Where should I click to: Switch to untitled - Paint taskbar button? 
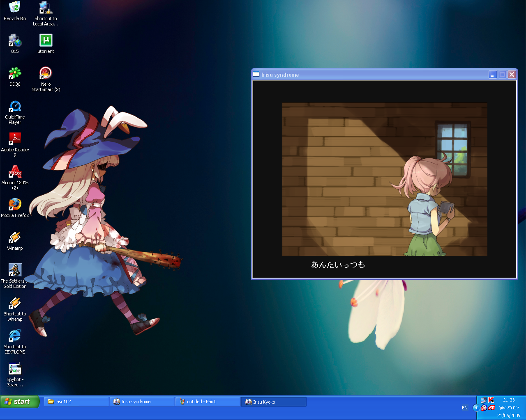pos(208,402)
